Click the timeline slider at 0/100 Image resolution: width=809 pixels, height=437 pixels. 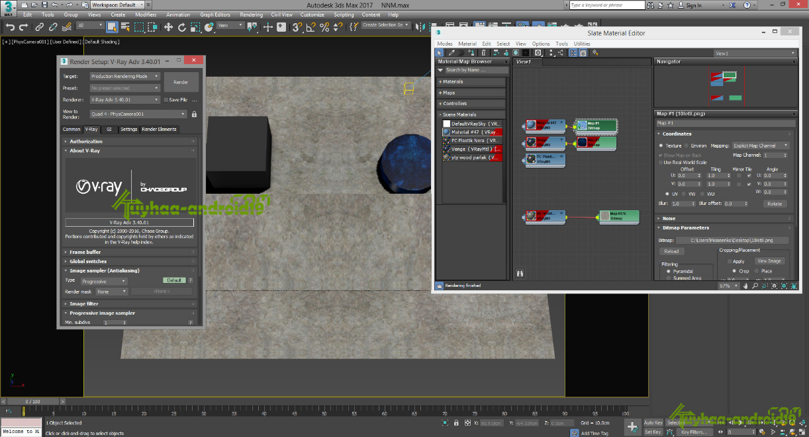pos(32,401)
